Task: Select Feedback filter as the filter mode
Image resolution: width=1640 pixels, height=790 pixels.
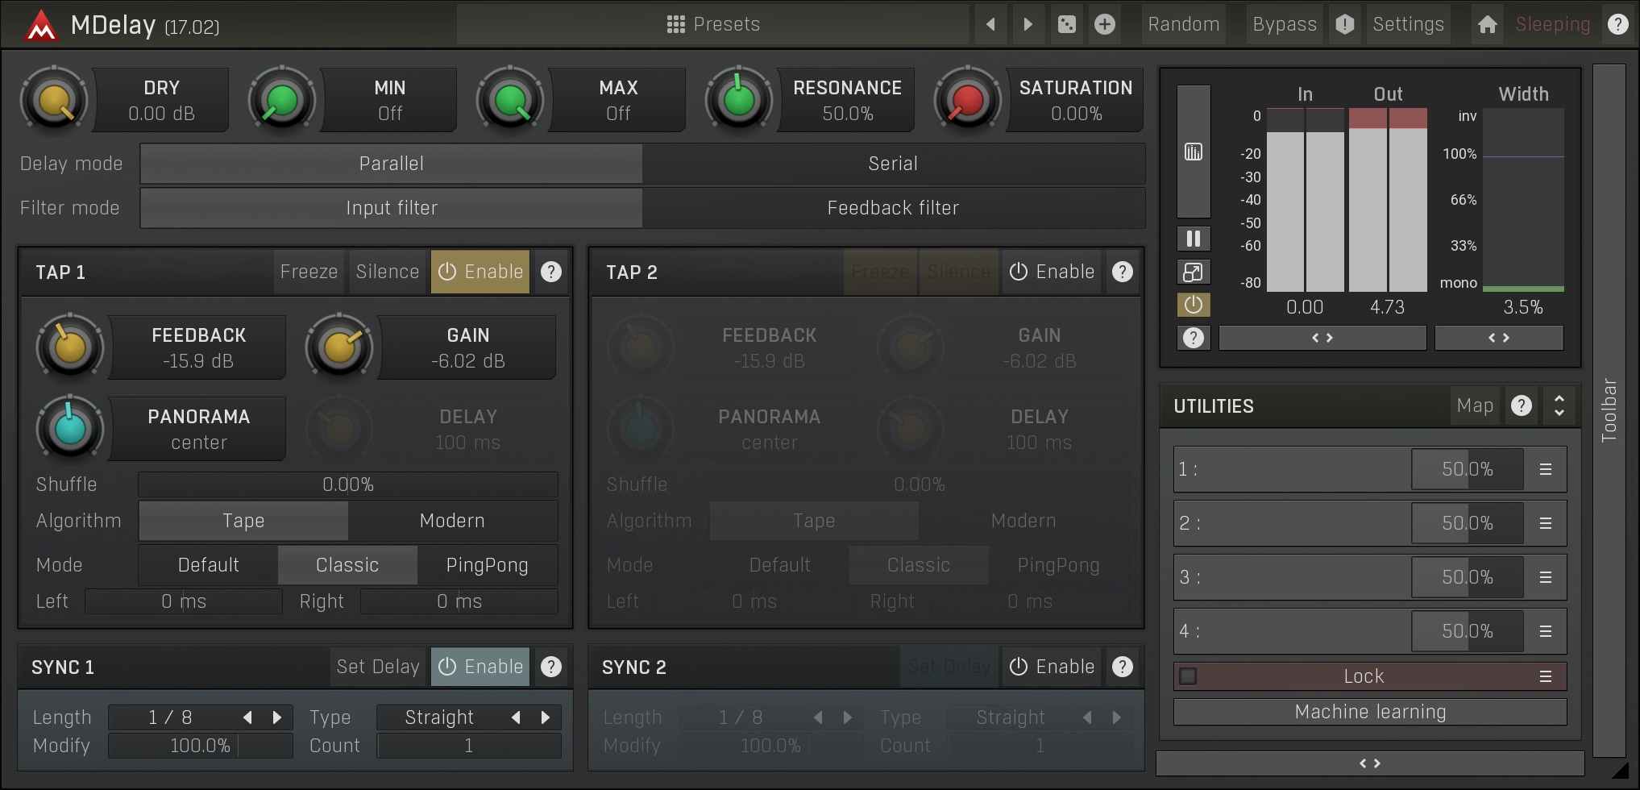Action: (x=893, y=208)
